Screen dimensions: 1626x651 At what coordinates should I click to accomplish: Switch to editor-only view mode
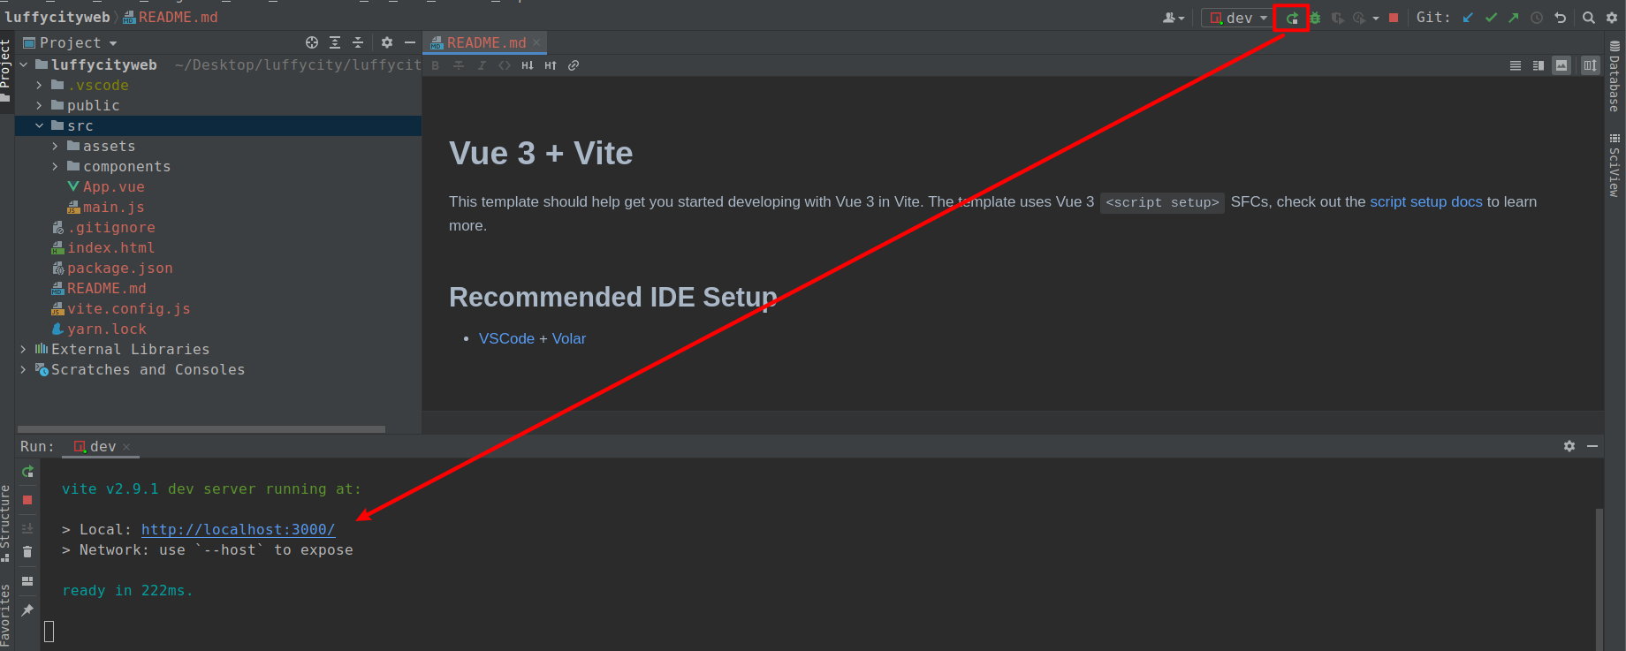(1516, 65)
